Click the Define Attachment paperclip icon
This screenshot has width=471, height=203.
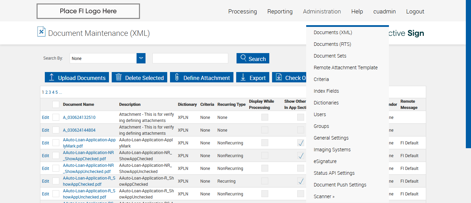[x=177, y=77]
